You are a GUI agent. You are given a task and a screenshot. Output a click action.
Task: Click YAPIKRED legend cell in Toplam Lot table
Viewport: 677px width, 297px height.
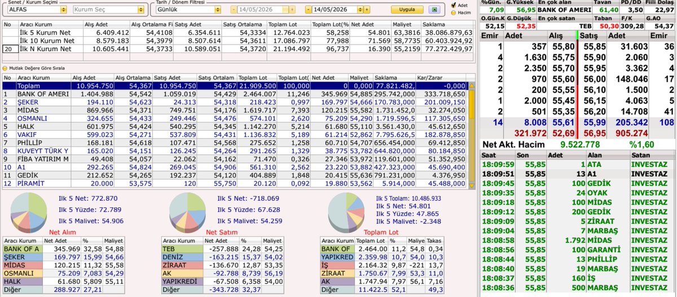point(337,257)
